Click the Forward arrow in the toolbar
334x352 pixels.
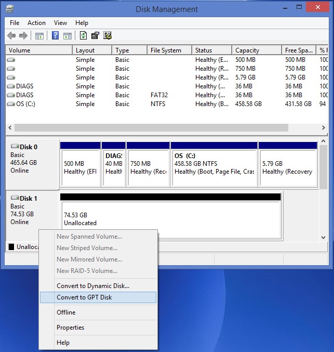(x=23, y=35)
